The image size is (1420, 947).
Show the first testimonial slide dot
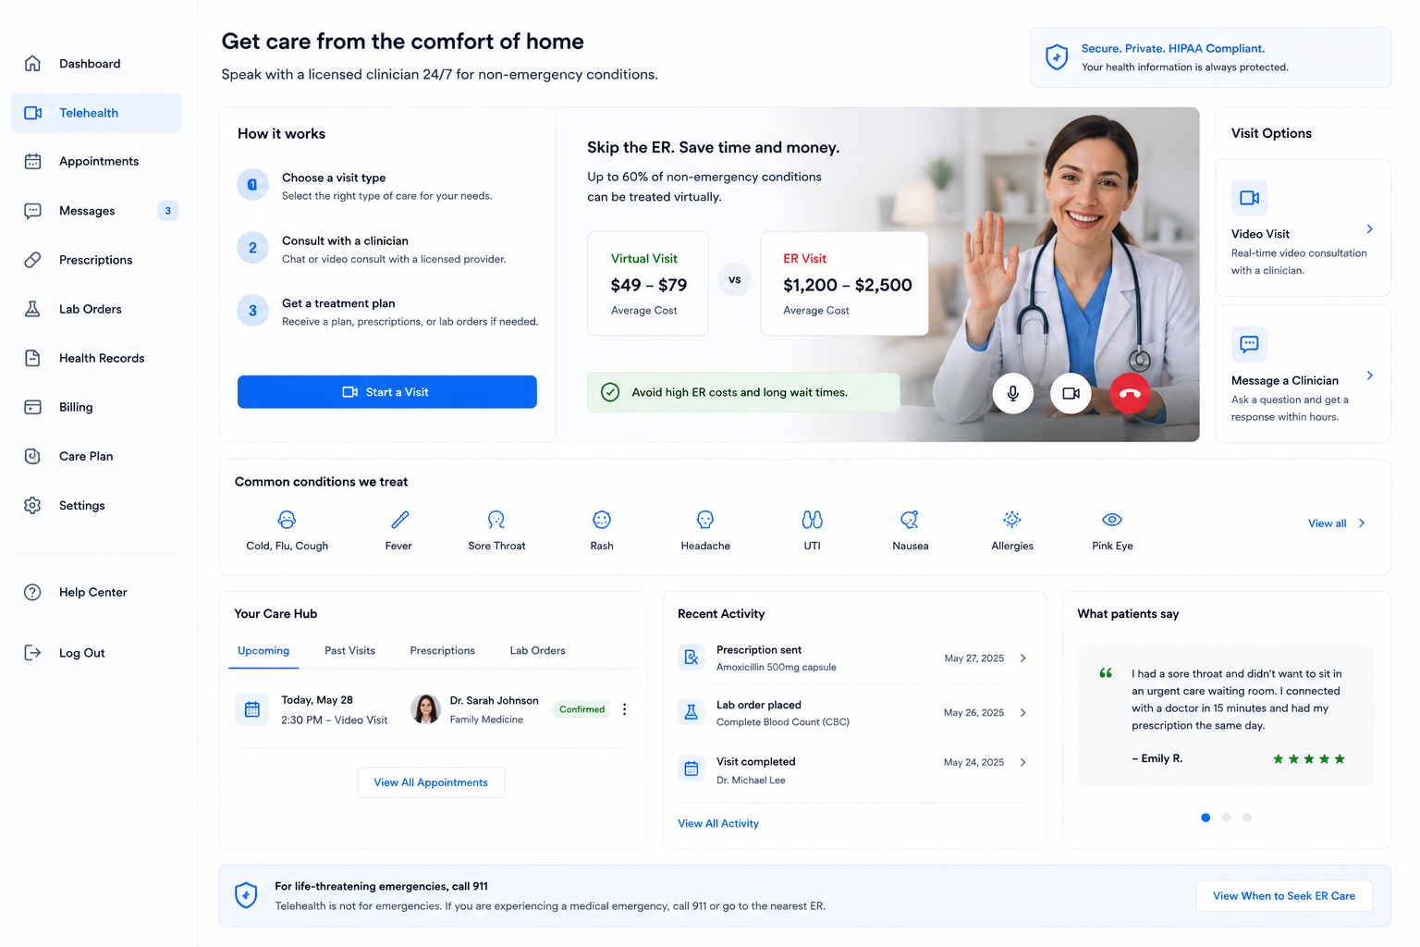click(x=1206, y=818)
